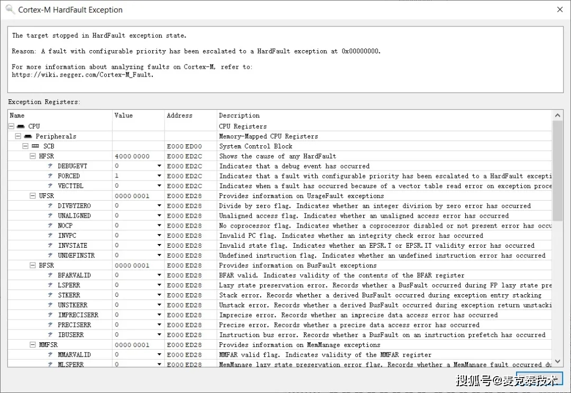Click the Peripherals node icon
The image size is (571, 393).
click(28, 136)
